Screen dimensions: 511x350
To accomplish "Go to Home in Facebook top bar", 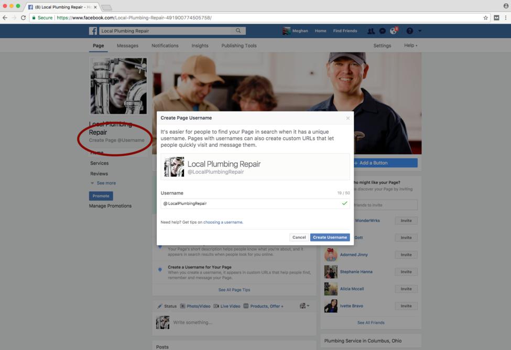I will (320, 31).
